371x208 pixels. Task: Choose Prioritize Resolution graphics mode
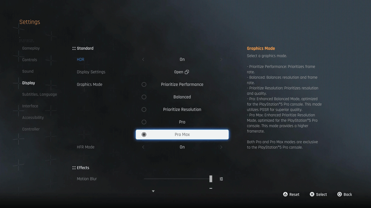point(182,110)
